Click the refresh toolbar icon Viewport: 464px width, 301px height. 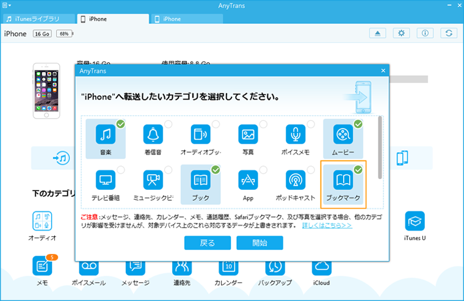tap(449, 33)
